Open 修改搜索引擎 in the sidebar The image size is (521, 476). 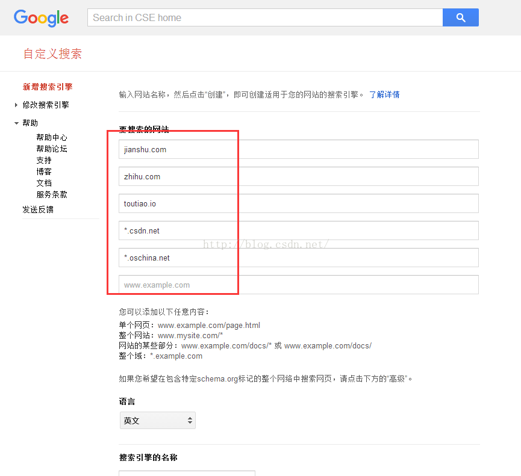[46, 105]
